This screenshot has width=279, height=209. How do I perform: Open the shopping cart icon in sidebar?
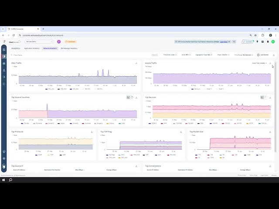(x=4, y=152)
